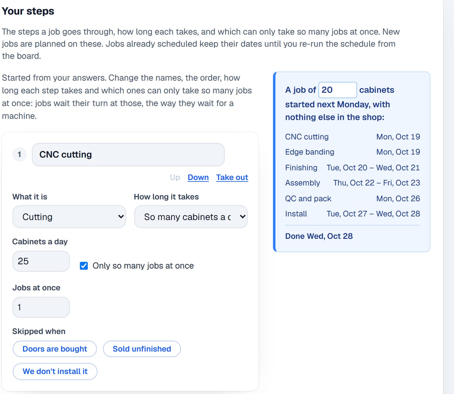Click the step number 1 badge
The image size is (454, 394).
[19, 155]
